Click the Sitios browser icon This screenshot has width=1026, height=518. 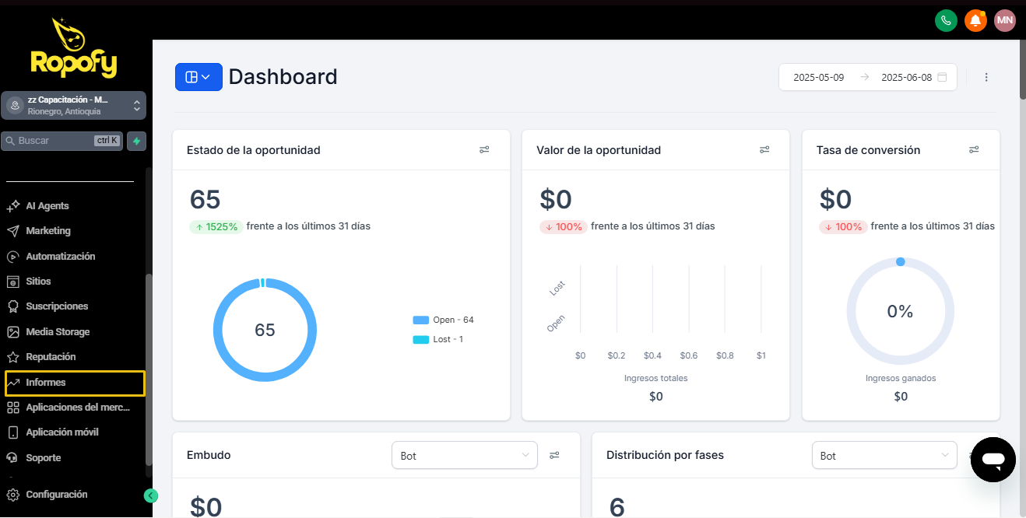13,282
